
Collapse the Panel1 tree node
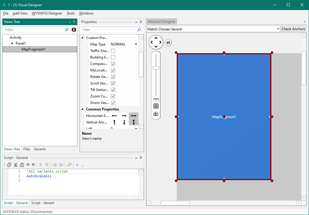tap(12, 43)
